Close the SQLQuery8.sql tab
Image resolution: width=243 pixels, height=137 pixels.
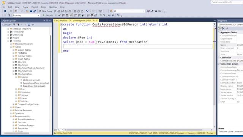pyautogui.click(x=97, y=21)
